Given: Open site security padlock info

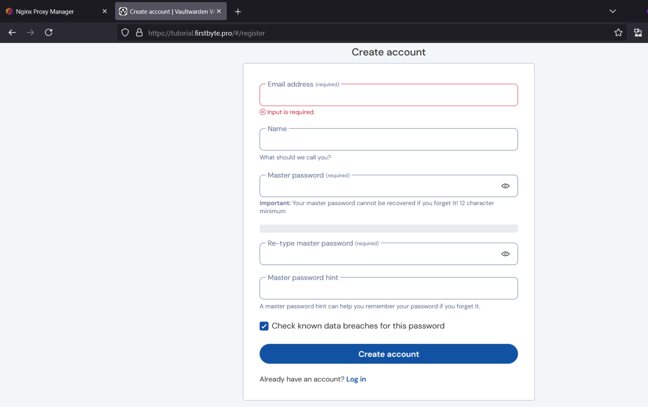Looking at the screenshot, I should (139, 32).
